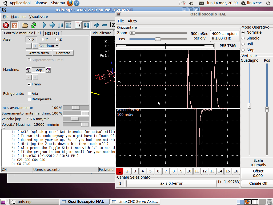Open the blue help icon in top panel

click(77, 3)
